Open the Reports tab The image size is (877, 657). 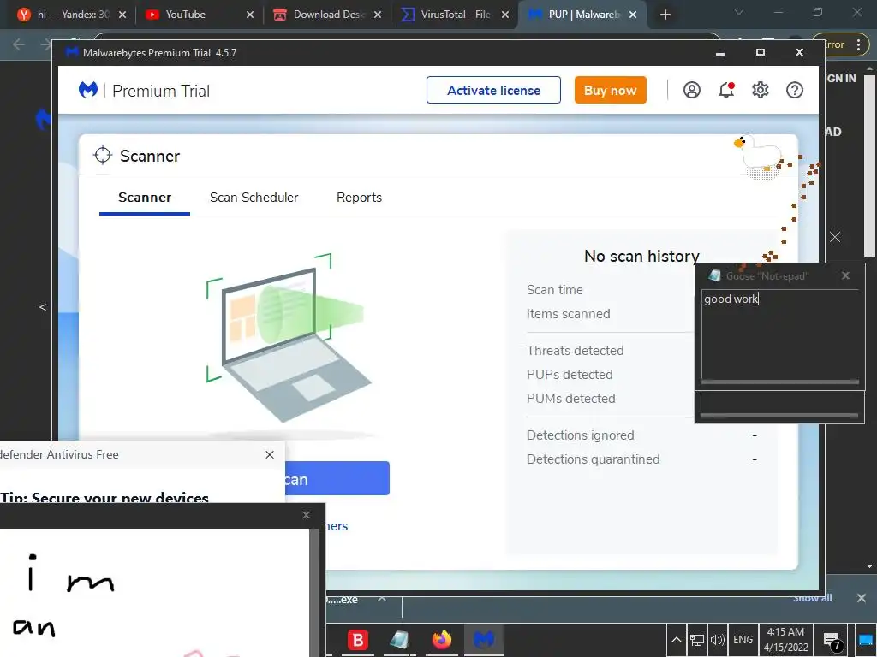click(x=359, y=198)
